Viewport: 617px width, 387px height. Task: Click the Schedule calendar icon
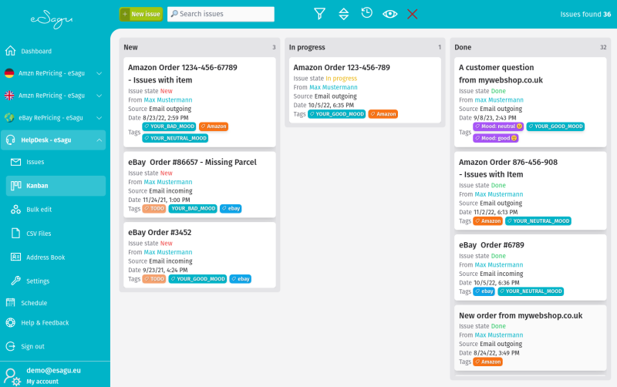11,303
